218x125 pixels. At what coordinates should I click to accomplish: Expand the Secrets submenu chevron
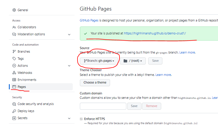[x=69, y=118]
